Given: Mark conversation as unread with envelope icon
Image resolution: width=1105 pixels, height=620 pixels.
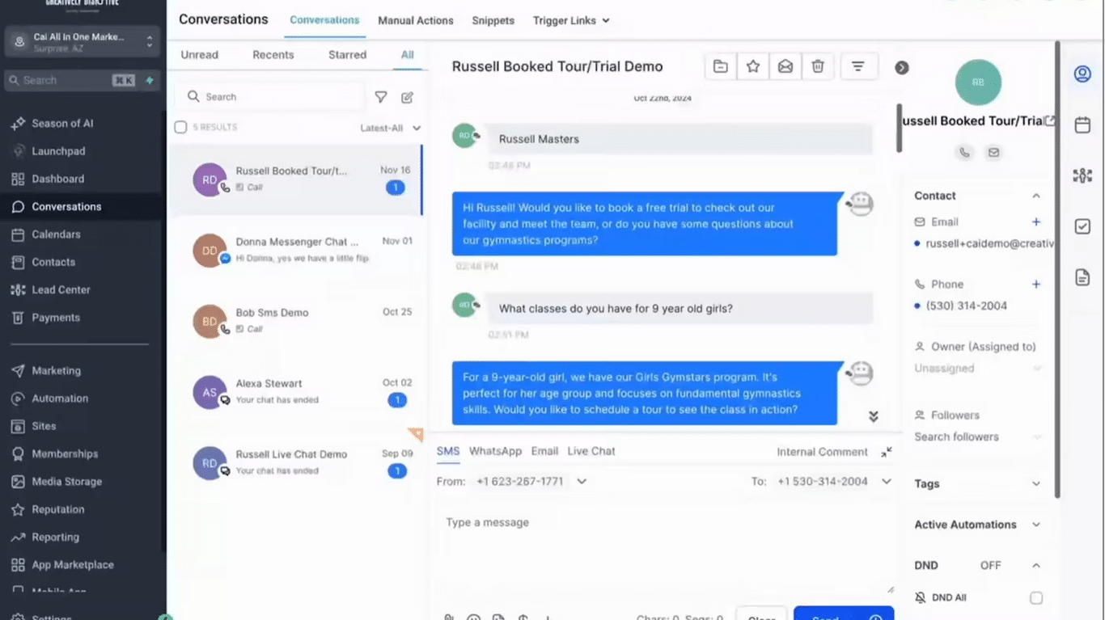Looking at the screenshot, I should click(x=785, y=67).
